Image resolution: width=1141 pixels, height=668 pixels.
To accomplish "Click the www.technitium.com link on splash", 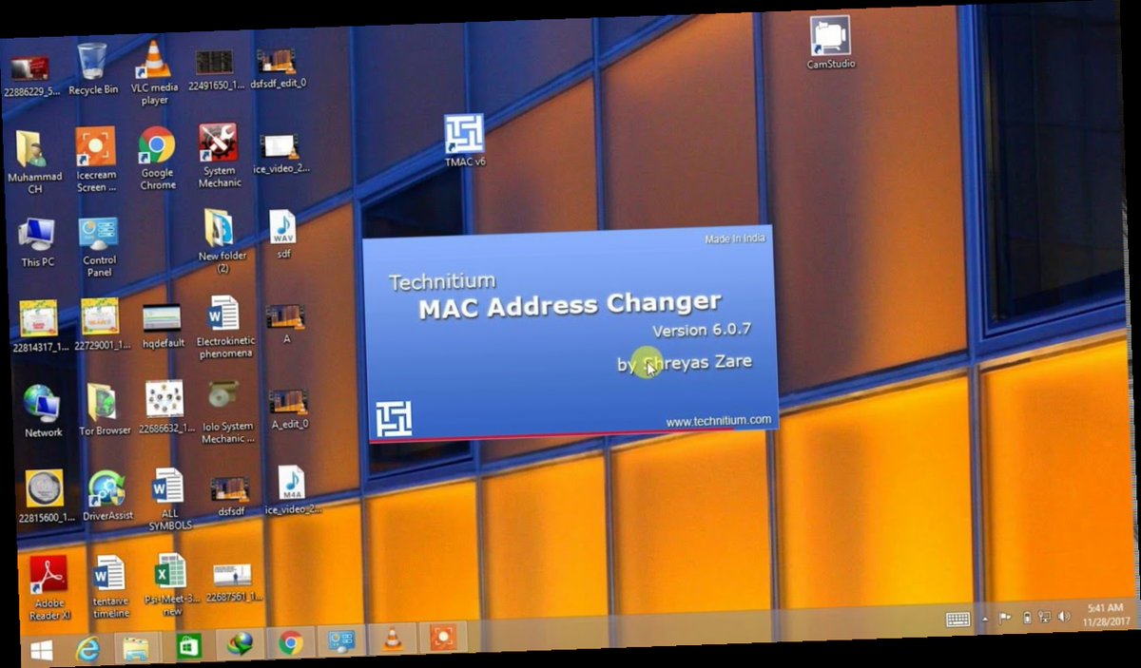I will pos(718,420).
